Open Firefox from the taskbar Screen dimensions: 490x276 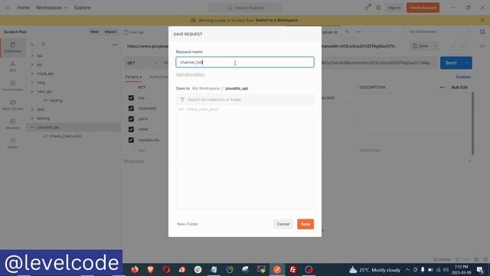tap(135, 269)
